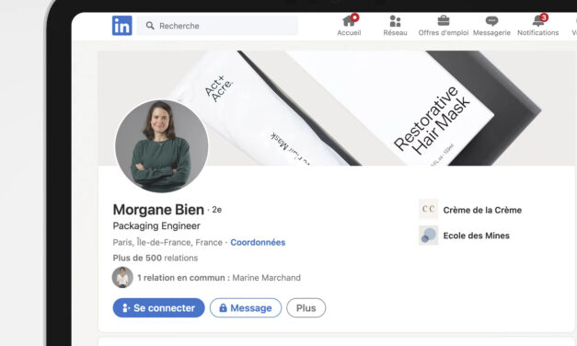Select the Messagerie menu label
The width and height of the screenshot is (577, 346).
491,33
